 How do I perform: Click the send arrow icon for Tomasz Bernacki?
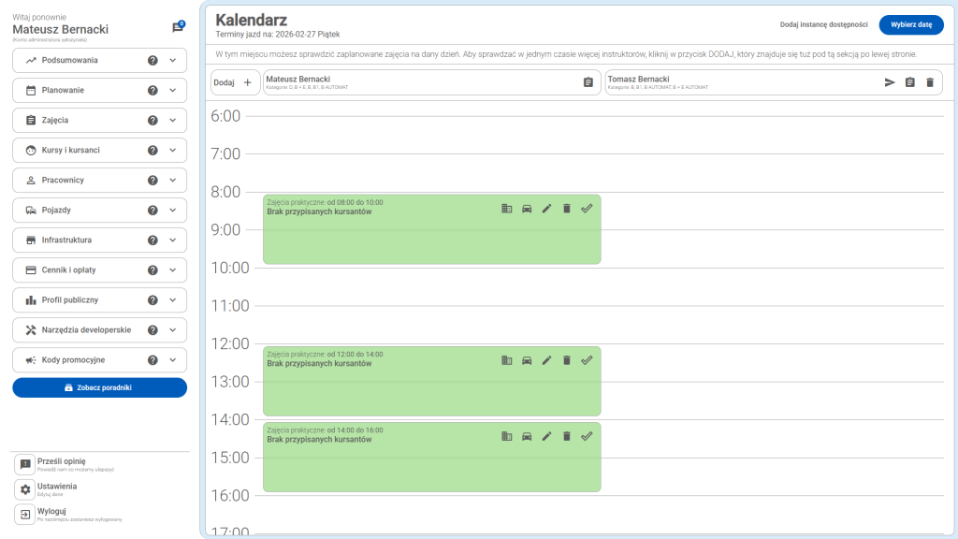point(890,82)
